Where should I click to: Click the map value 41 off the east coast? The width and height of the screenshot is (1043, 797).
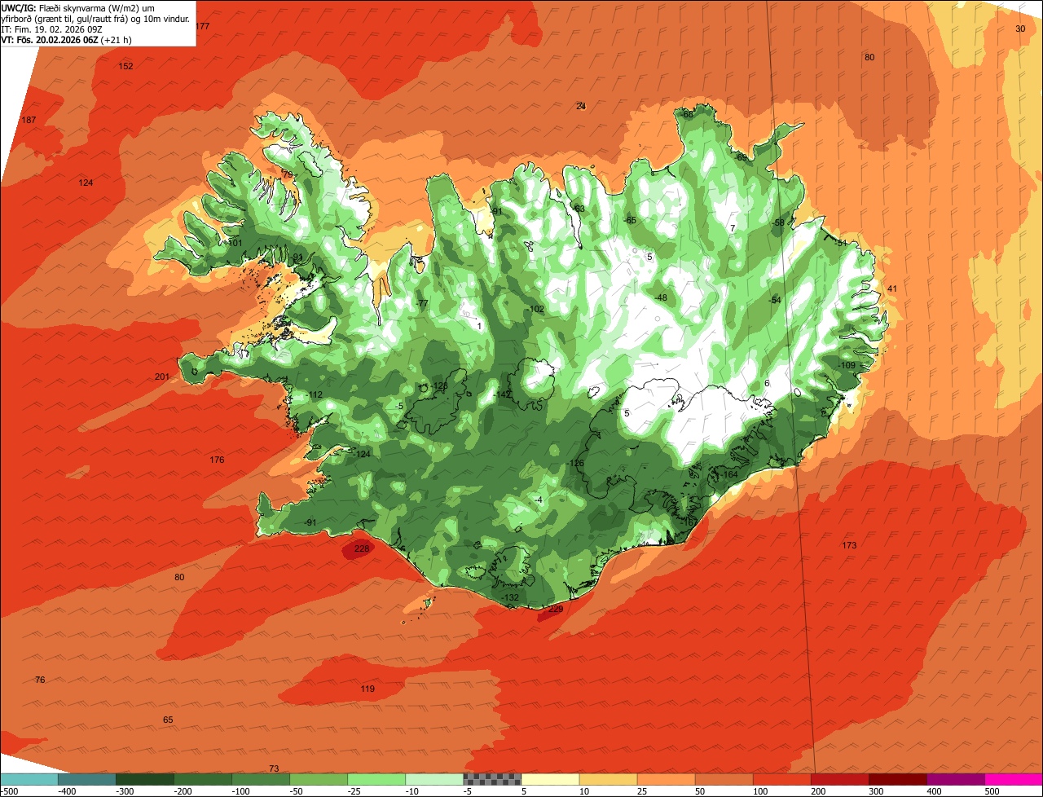pos(891,288)
